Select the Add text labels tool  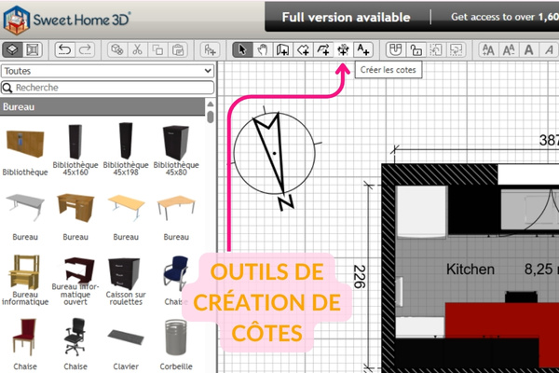coord(363,49)
